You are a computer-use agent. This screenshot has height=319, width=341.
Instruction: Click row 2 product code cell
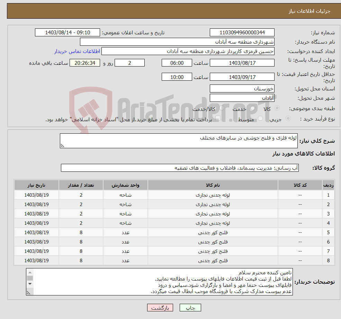coord(300,204)
